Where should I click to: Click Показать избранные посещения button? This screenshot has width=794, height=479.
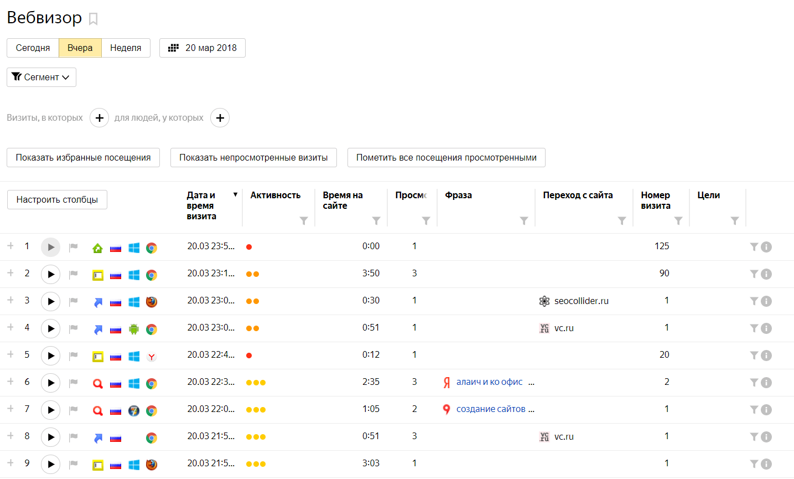(83, 157)
